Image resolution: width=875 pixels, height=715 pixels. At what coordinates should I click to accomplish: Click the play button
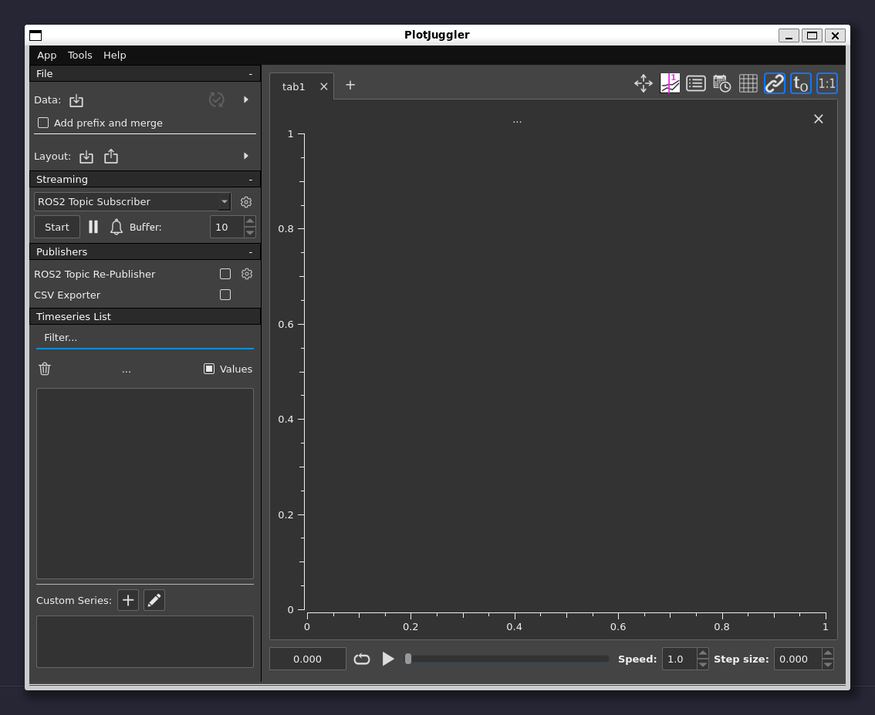388,659
